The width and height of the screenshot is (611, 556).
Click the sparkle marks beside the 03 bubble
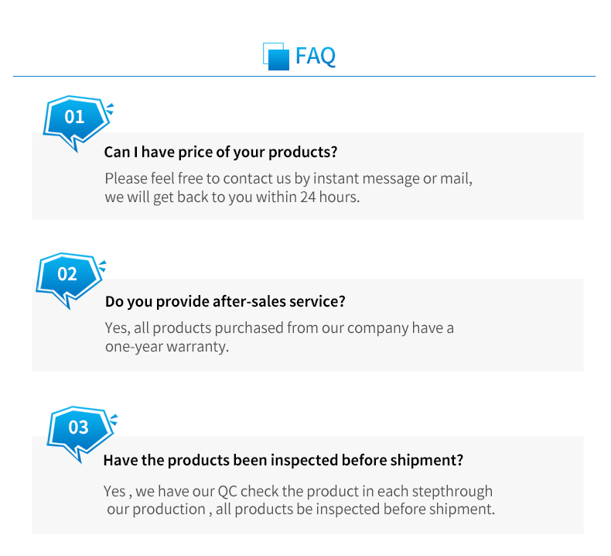(113, 420)
